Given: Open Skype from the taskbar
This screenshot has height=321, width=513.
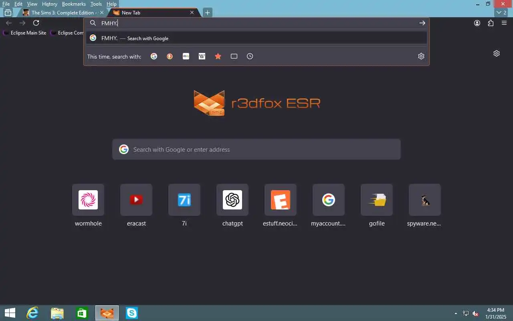Looking at the screenshot, I should pos(131,313).
